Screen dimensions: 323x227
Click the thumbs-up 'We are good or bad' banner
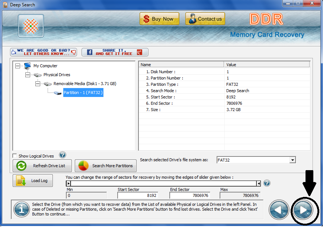(x=44, y=52)
